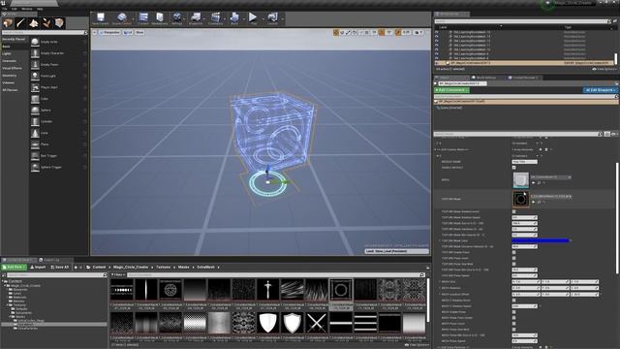The image size is (620, 349).
Task: Open the Lit view mode dropdown
Action: point(128,32)
